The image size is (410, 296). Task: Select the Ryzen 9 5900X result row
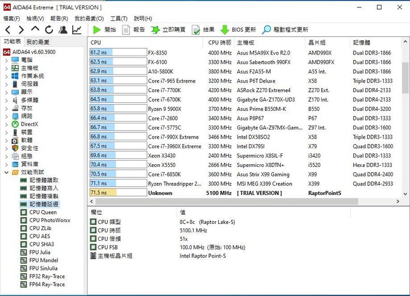(x=244, y=109)
